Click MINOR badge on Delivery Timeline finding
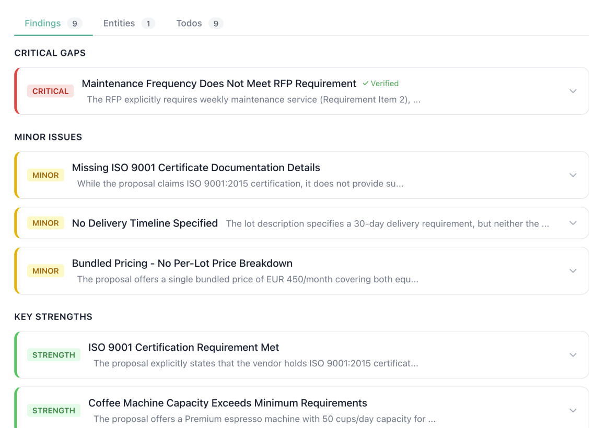Screen dimensions: 606x428 point(45,223)
